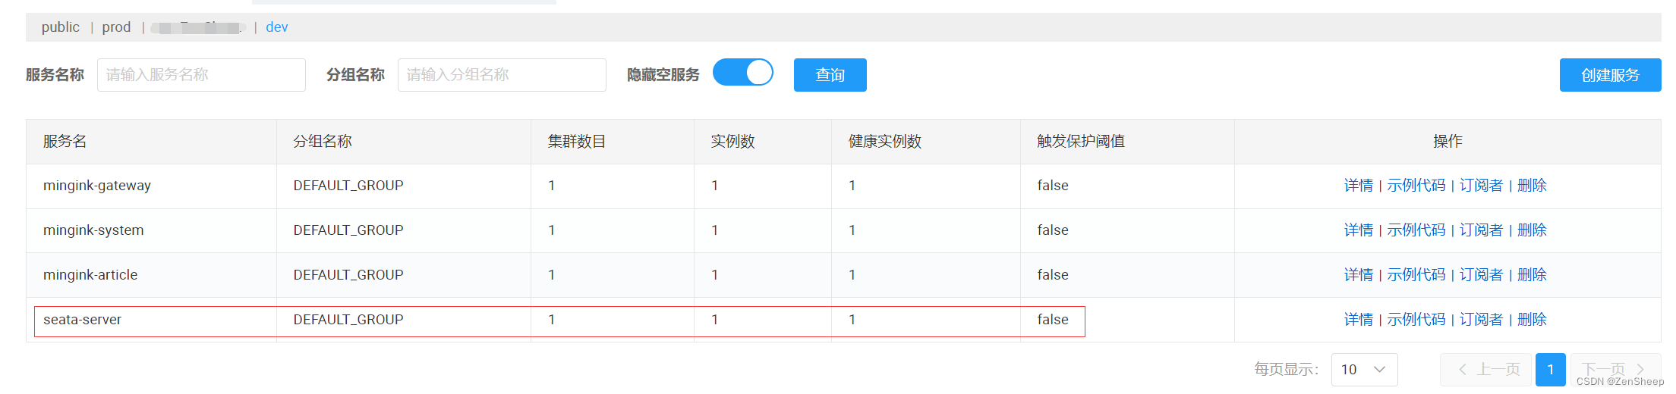Go to previous page with 上一页
The image size is (1676, 394).
point(1485,370)
